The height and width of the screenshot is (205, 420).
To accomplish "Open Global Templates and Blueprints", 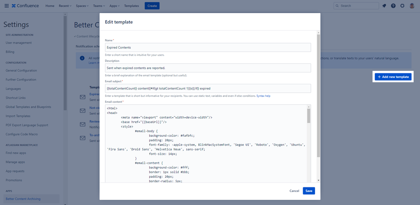I will [28, 107].
